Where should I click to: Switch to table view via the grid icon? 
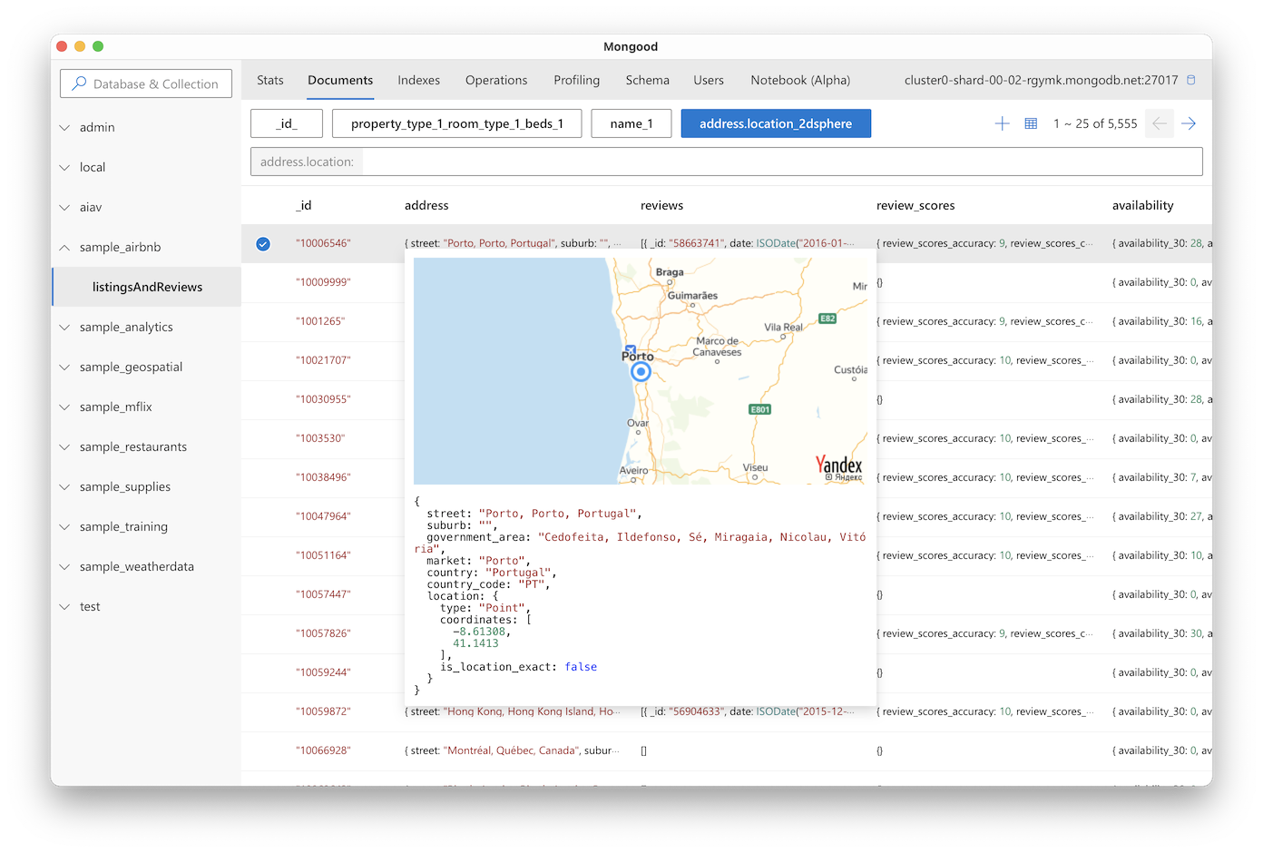point(1031,123)
